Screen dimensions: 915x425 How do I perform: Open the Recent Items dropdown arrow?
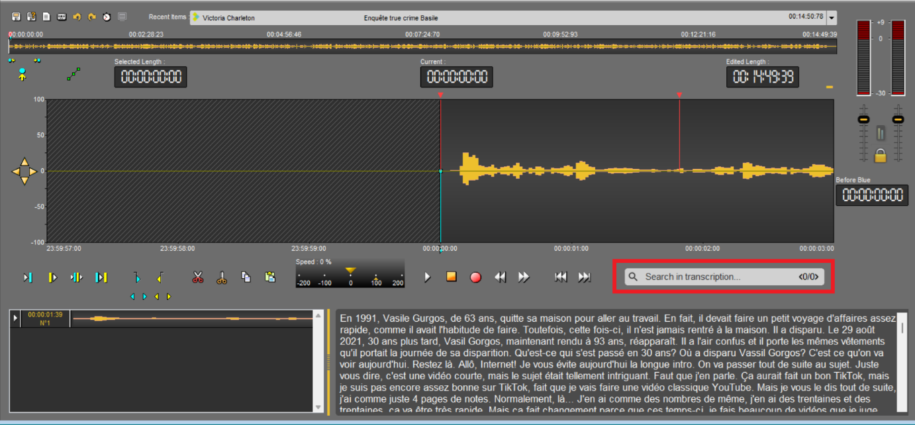click(832, 18)
